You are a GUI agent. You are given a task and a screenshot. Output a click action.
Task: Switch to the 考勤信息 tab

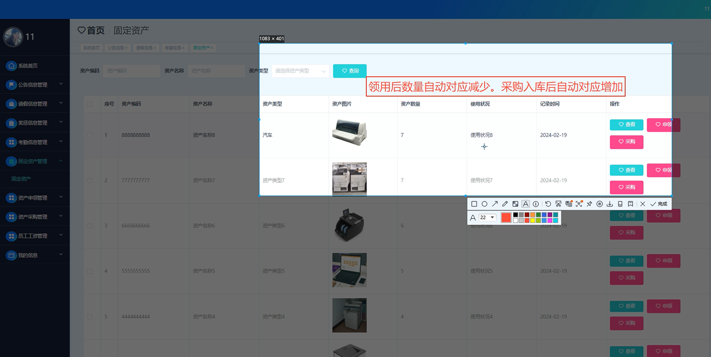click(x=173, y=48)
